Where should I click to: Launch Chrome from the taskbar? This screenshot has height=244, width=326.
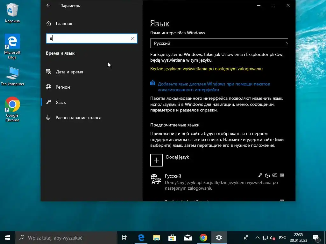point(203,238)
